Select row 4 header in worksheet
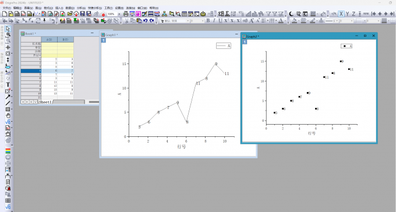The image size is (396, 212). (31, 70)
